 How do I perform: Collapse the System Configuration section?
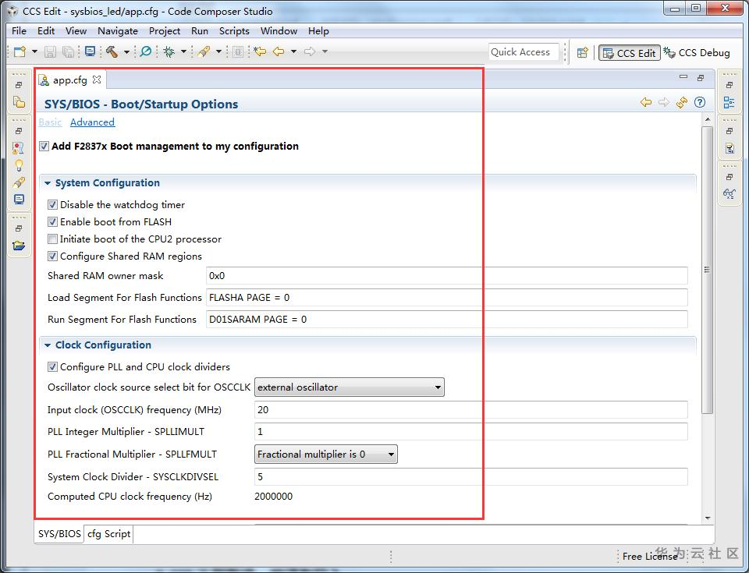pos(48,183)
